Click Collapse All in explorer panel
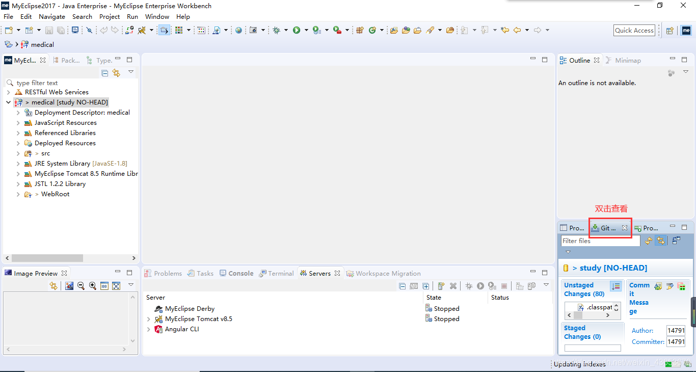Screen dimensions: 696x372 (104, 73)
